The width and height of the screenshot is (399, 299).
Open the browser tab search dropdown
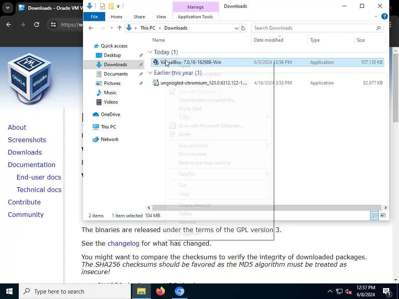(x=8, y=8)
